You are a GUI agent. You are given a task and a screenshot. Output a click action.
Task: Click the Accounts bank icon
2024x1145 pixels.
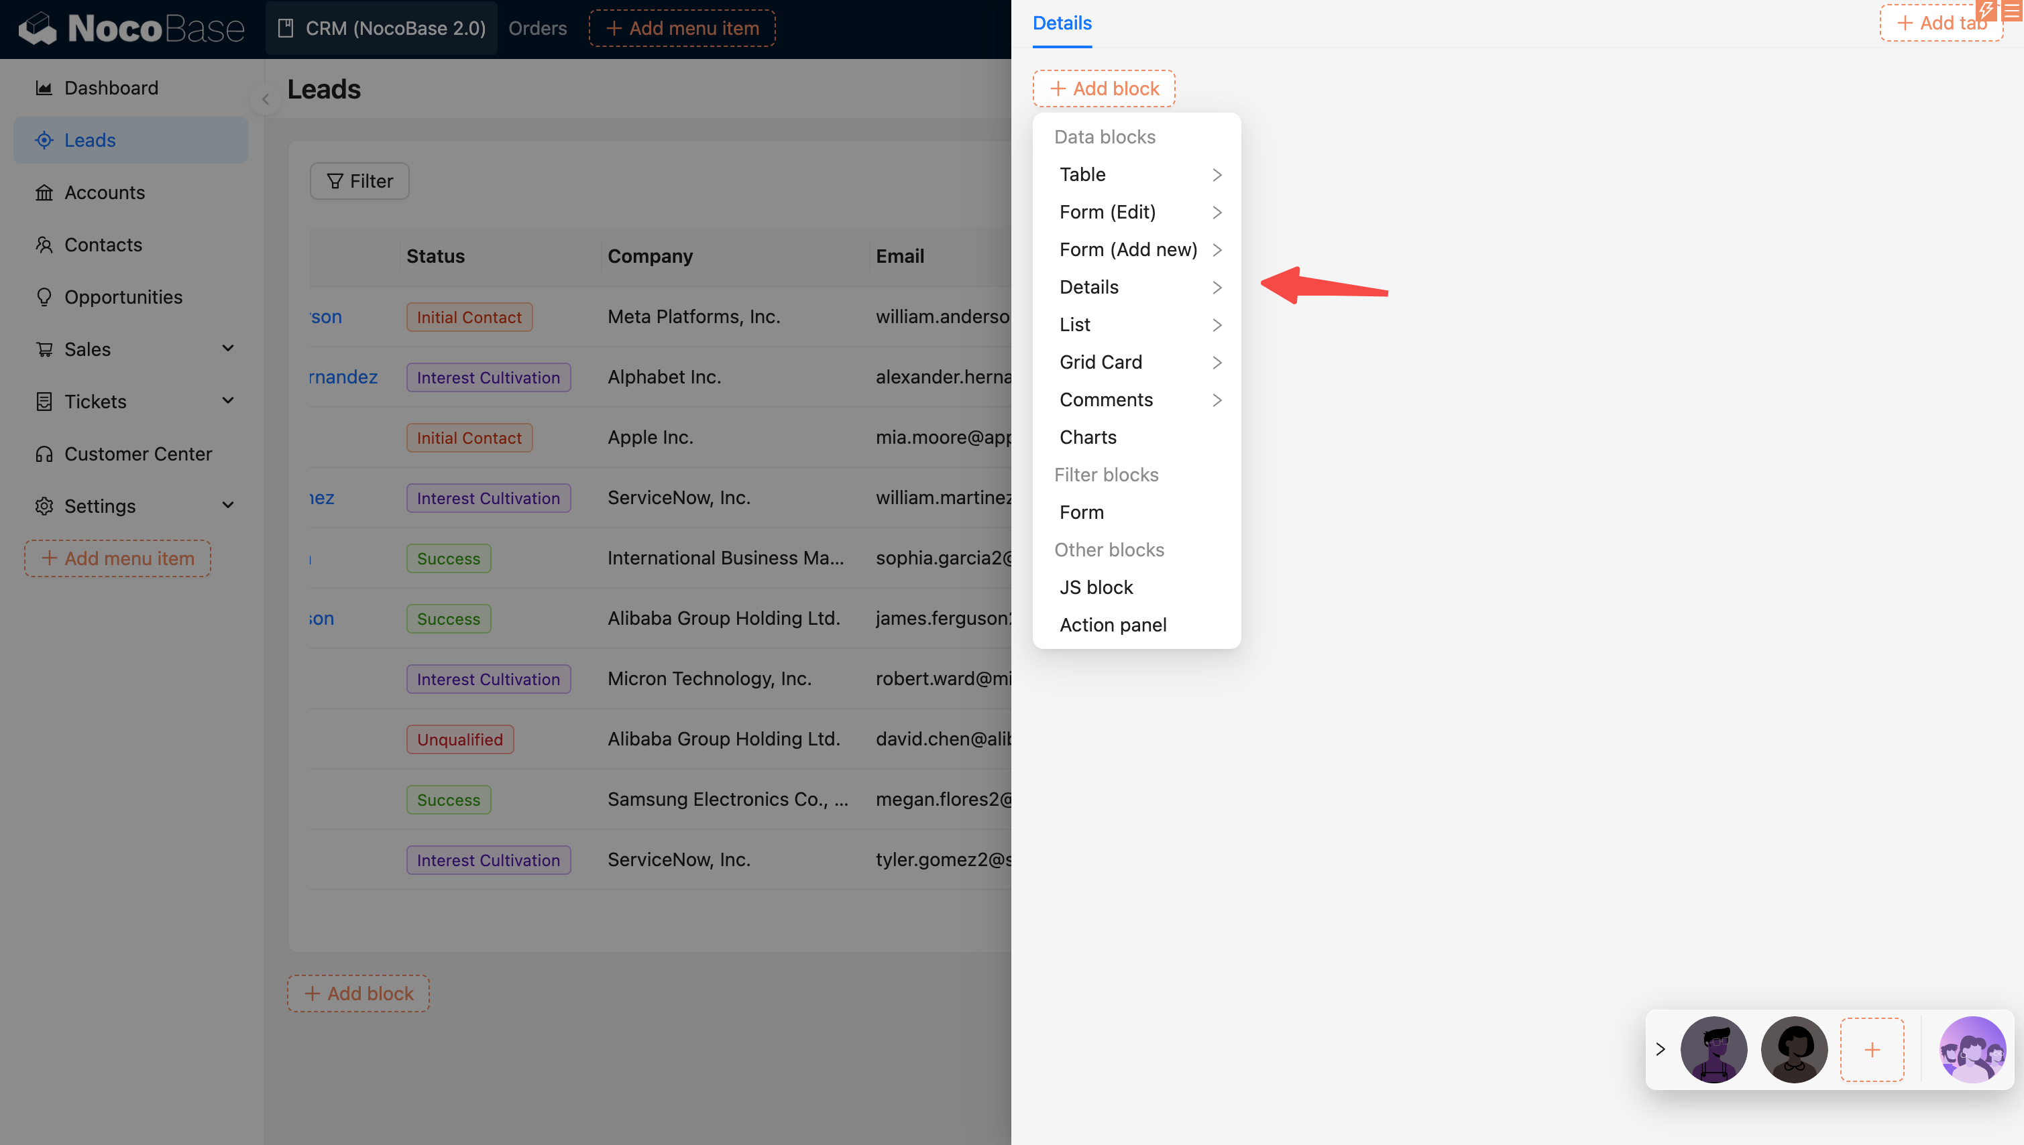(x=44, y=192)
